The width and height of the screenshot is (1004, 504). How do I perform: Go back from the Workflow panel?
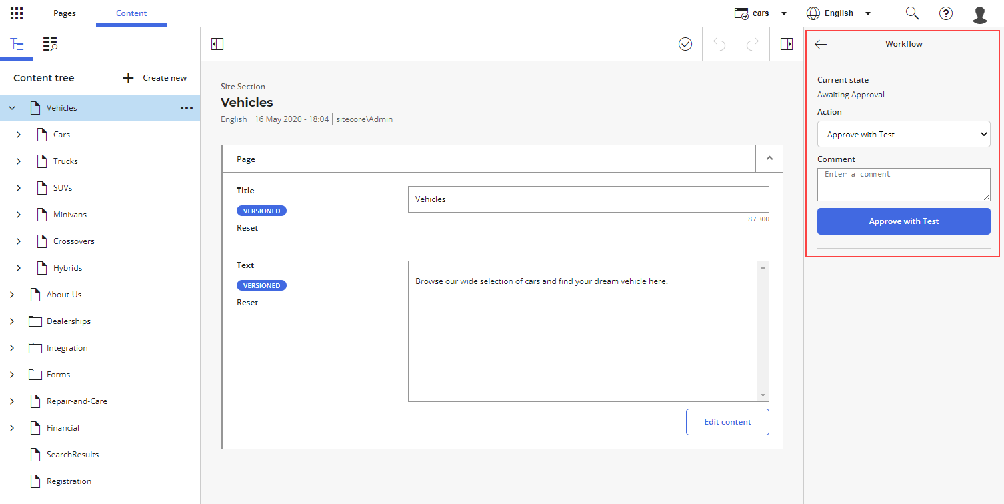click(821, 44)
